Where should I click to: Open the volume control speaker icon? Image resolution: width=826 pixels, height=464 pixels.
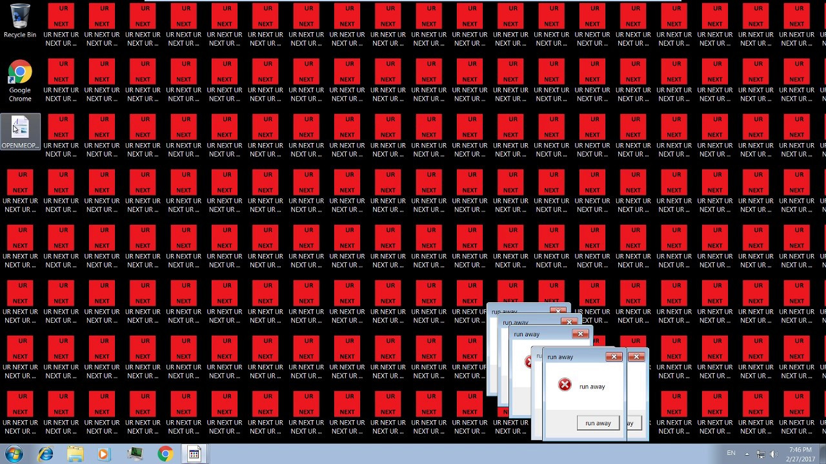774,454
